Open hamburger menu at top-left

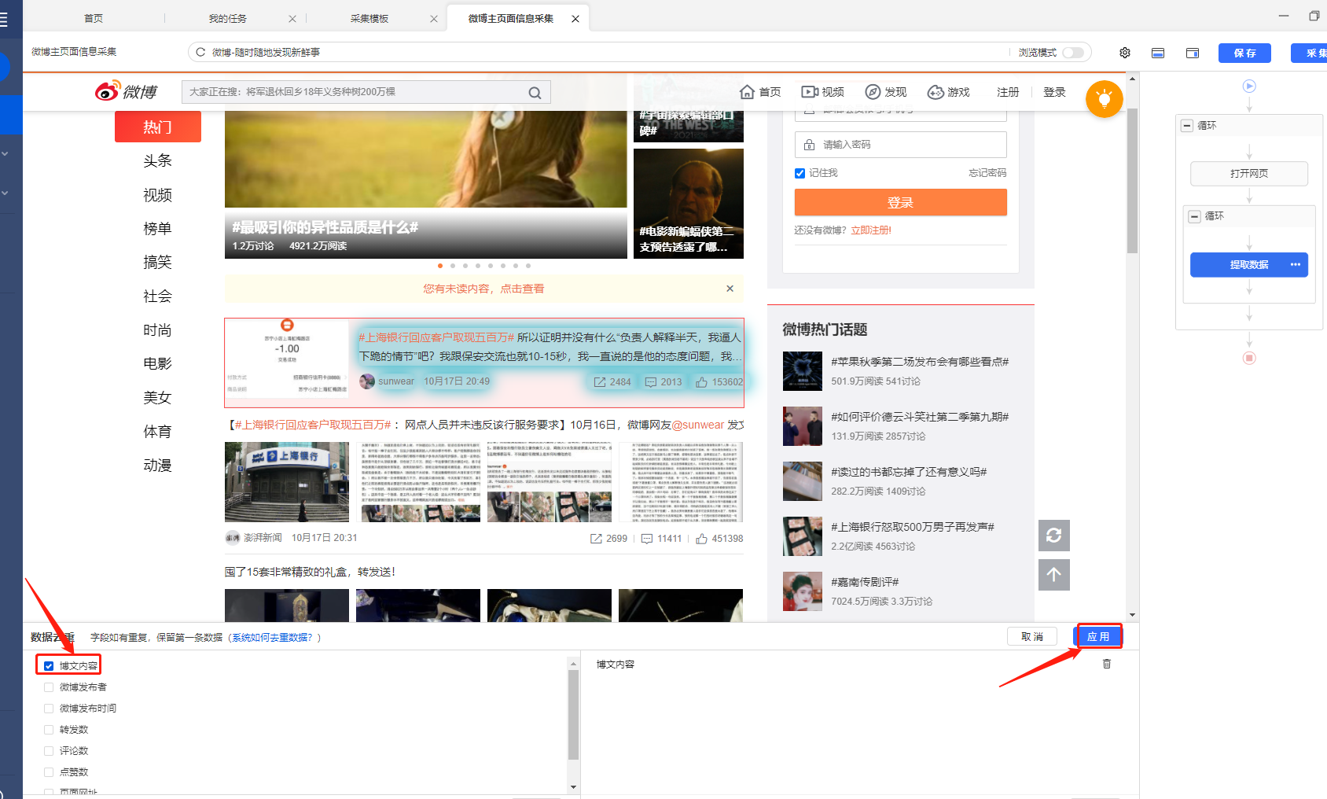click(3, 19)
